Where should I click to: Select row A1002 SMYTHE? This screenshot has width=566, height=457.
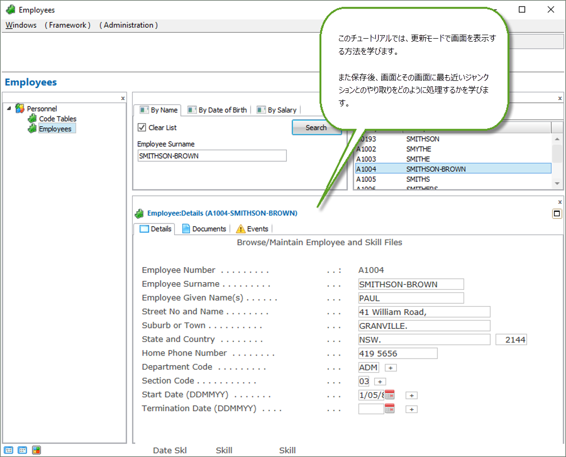(454, 149)
